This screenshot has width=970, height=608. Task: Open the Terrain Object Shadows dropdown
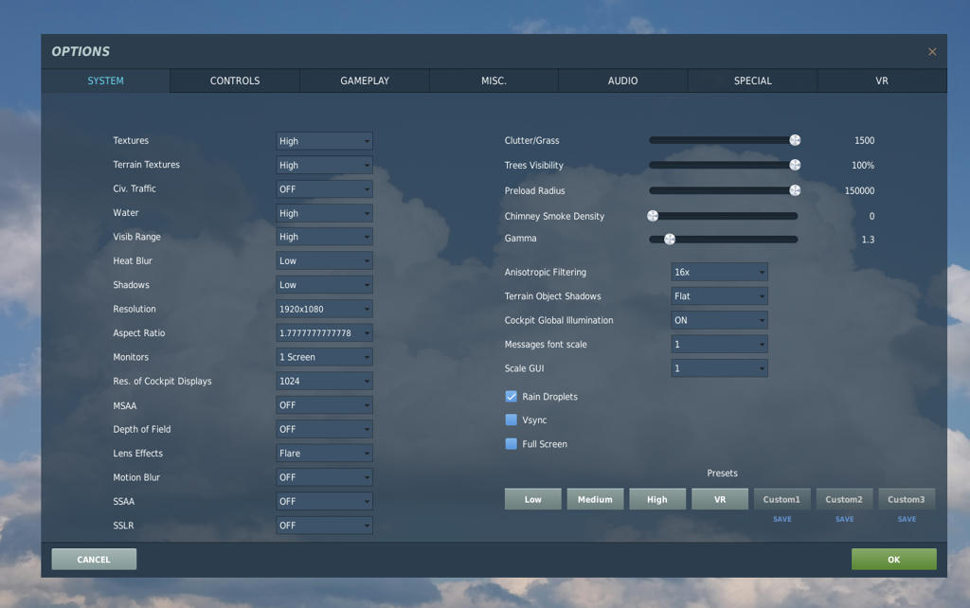(719, 296)
